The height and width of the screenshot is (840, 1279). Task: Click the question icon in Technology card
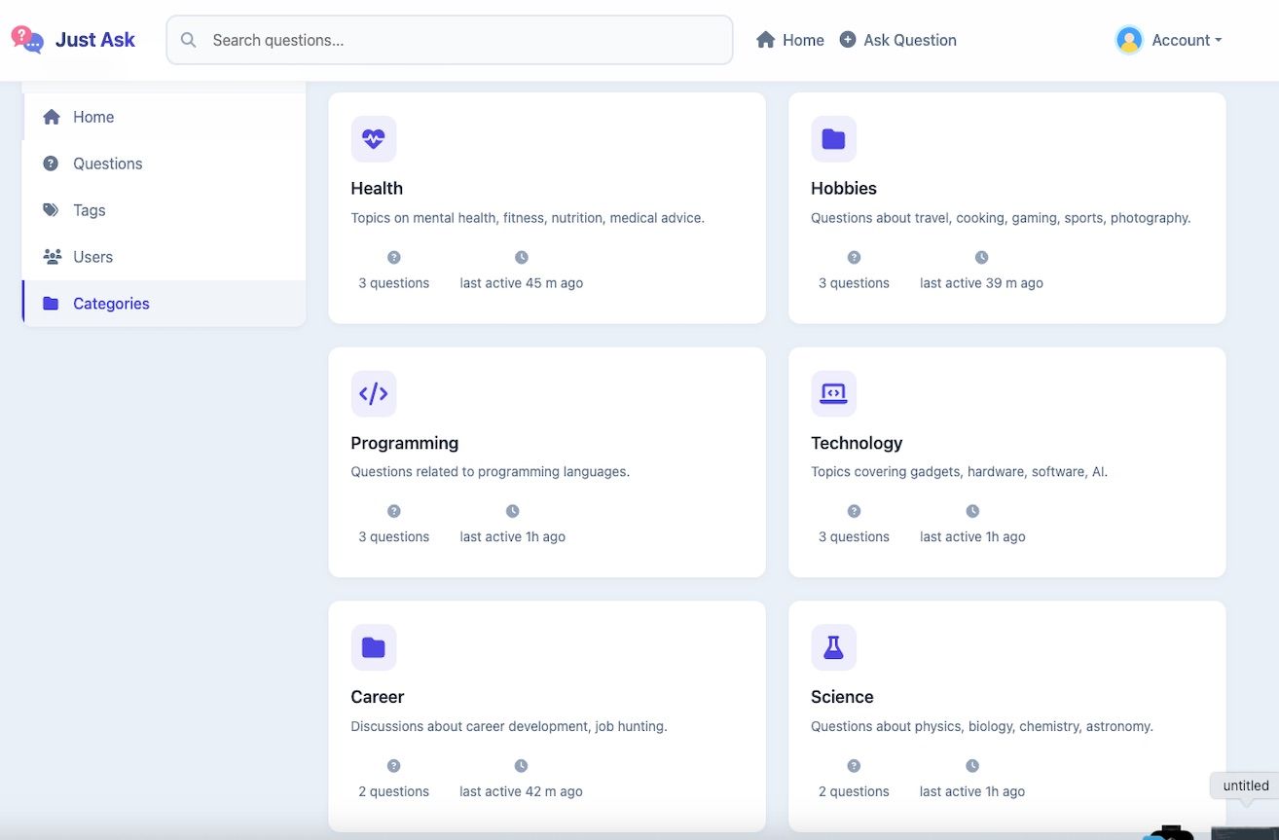854,511
